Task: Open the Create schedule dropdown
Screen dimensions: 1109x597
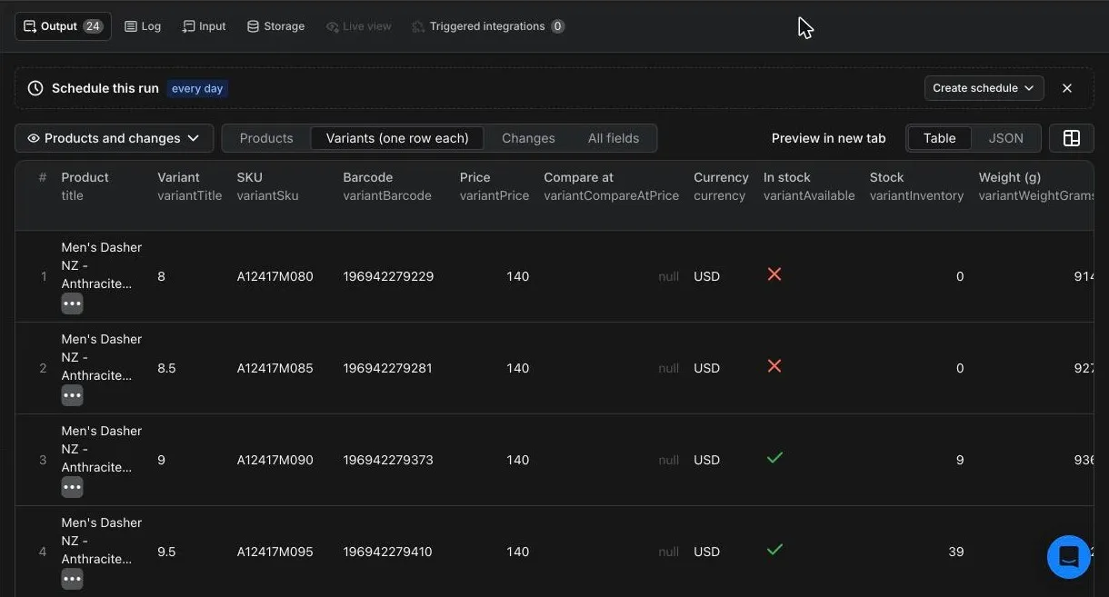Action: [984, 88]
